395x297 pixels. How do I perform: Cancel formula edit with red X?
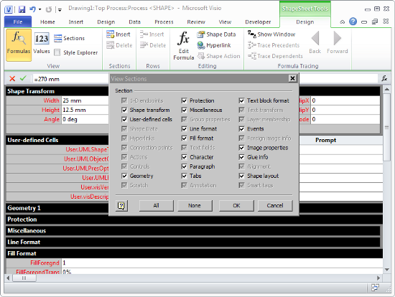click(12, 78)
